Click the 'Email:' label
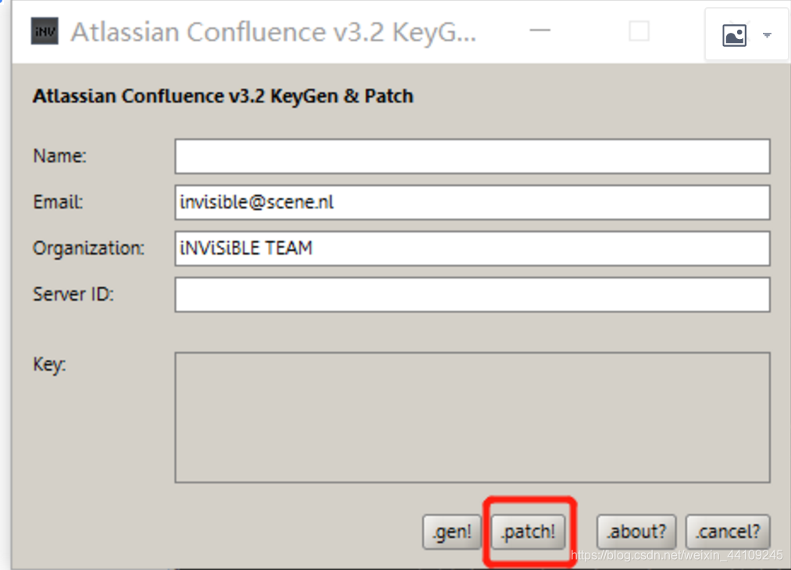Viewport: 791px width, 570px height. 58,202
